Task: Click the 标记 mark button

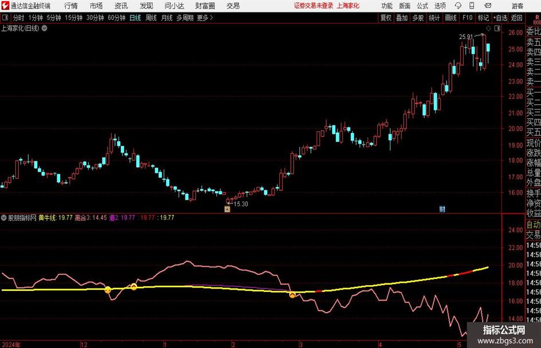Action: pos(483,18)
